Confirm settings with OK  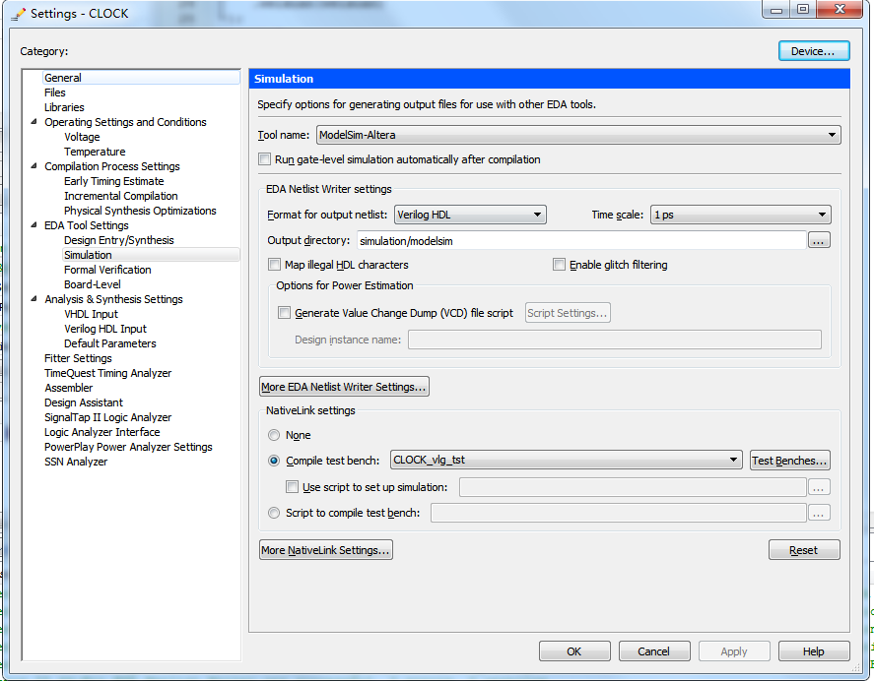574,651
